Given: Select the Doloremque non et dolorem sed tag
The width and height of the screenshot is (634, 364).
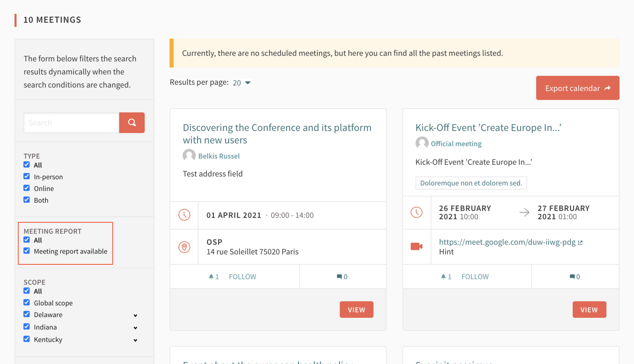Looking at the screenshot, I should point(471,183).
